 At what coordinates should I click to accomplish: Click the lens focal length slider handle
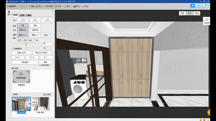point(26,44)
